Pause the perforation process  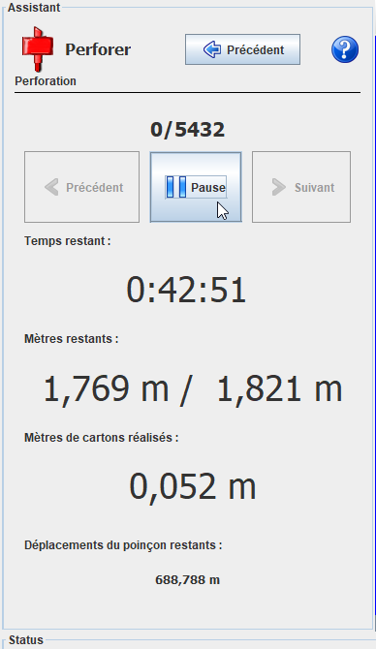pos(196,187)
